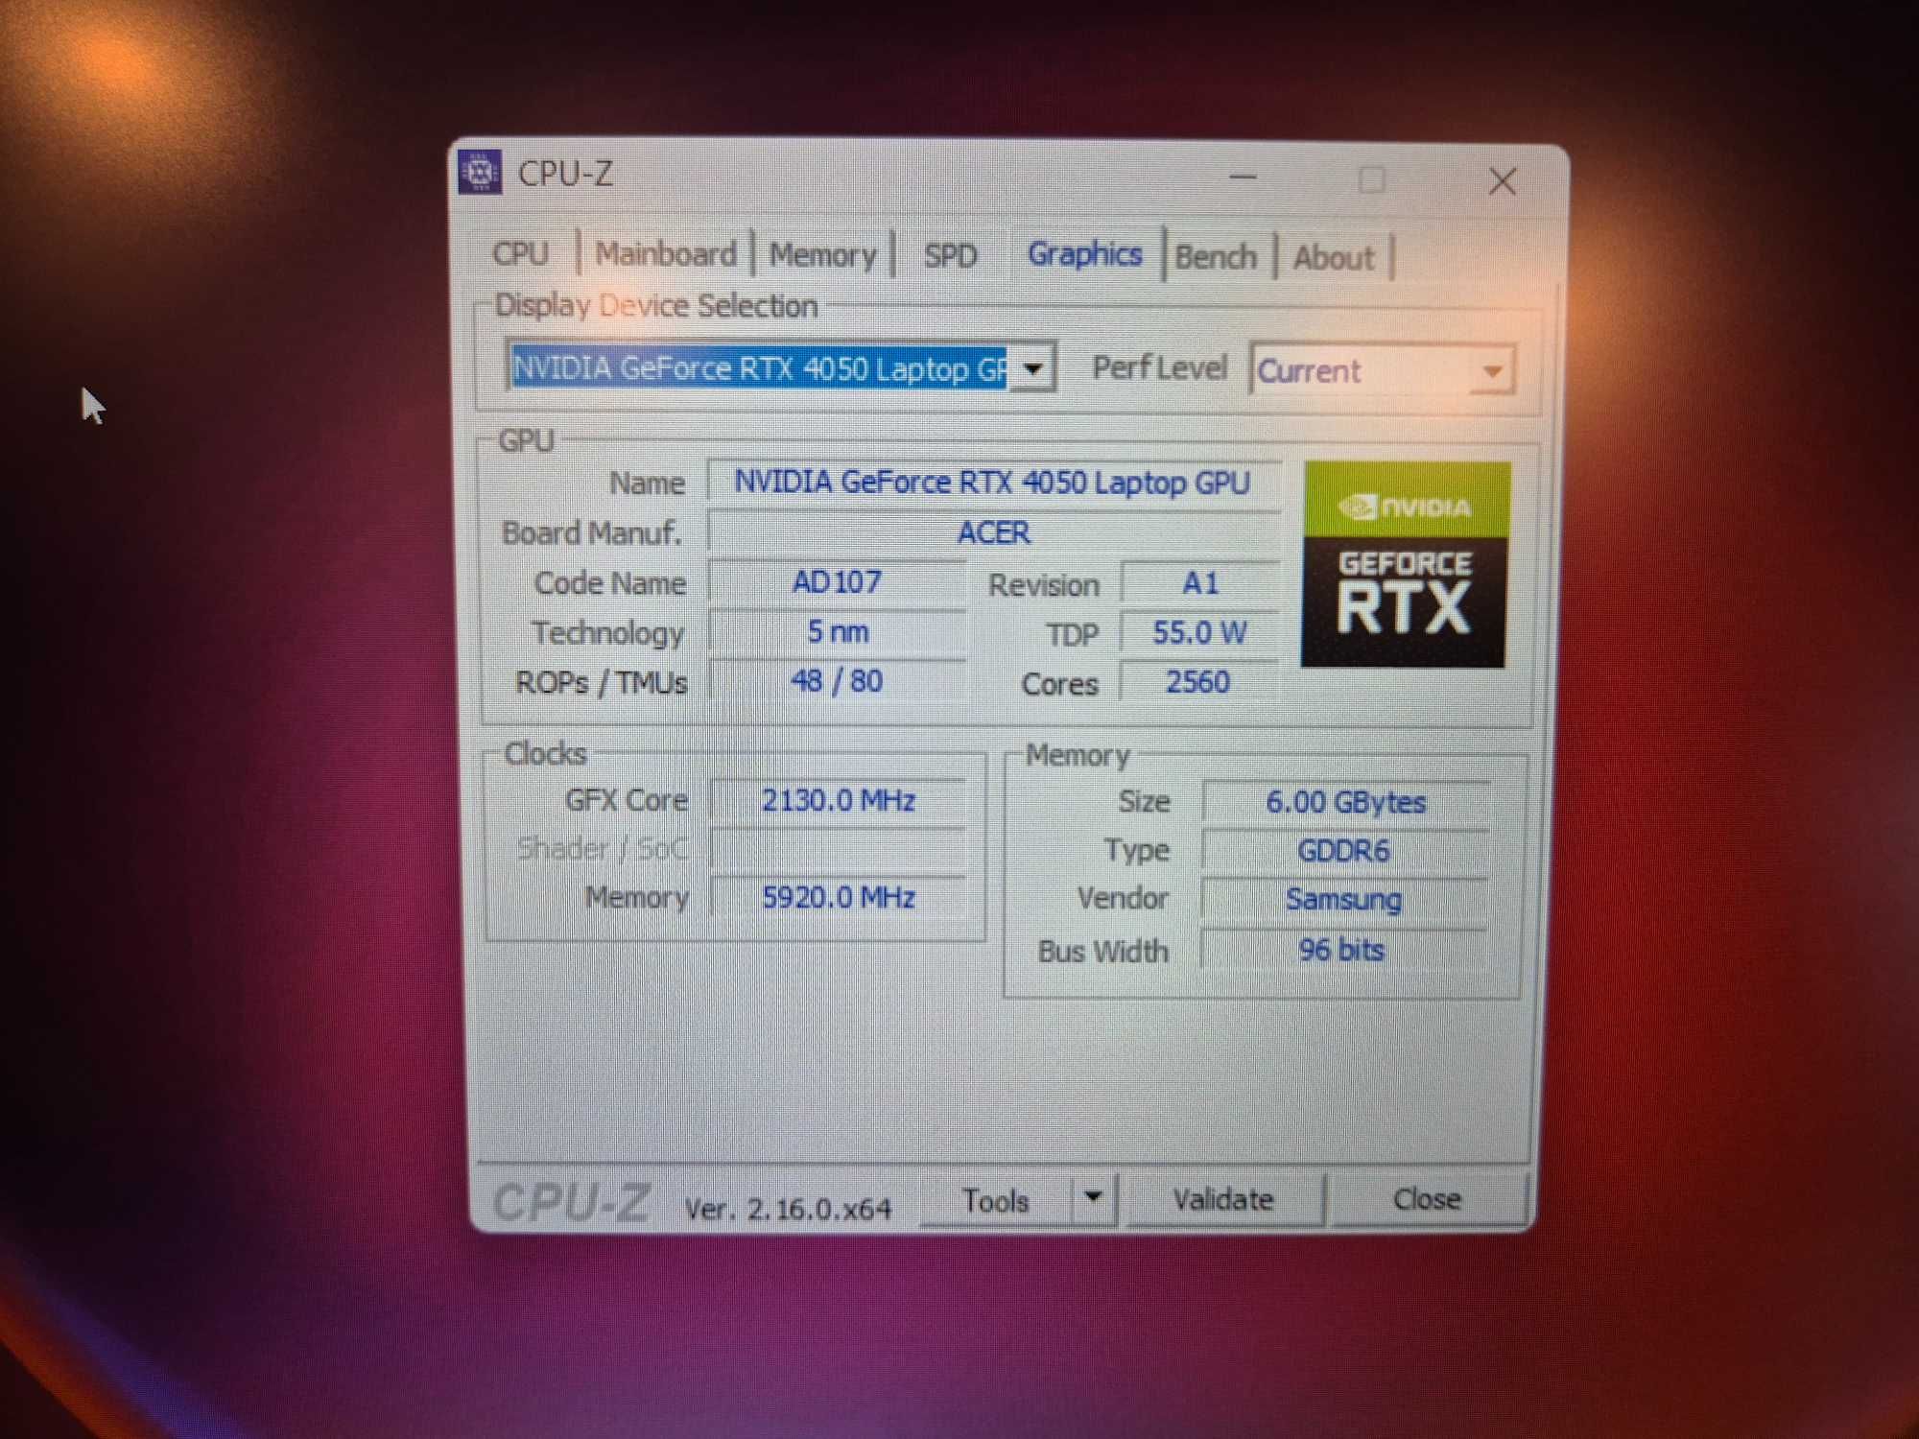Click the A1 revision value
1919x1439 pixels.
(x=1200, y=583)
